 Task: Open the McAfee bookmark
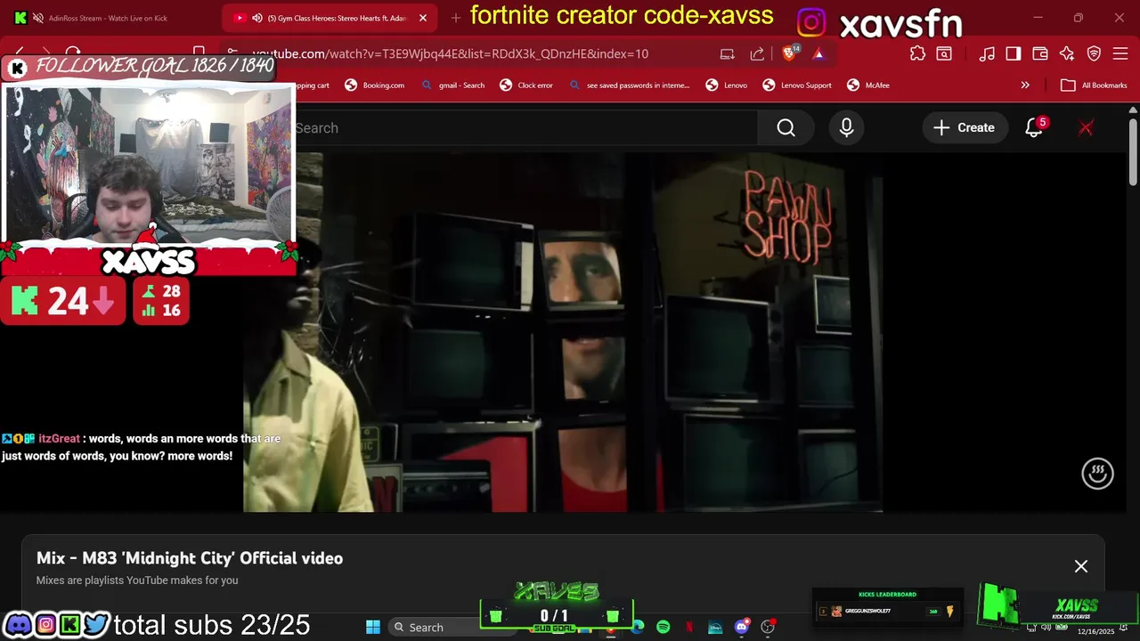pyautogui.click(x=868, y=85)
